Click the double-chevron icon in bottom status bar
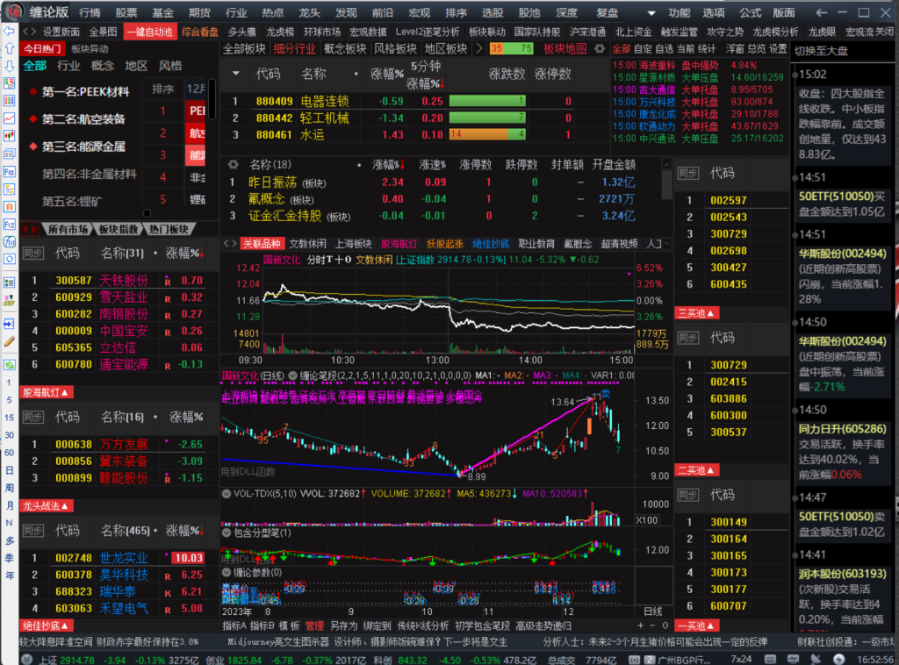This screenshot has width=899, height=665. 26,659
